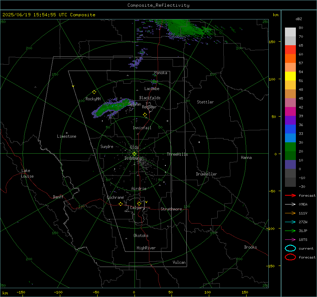Click the Cochrane city label
The width and height of the screenshot is (317, 297).
tap(115, 197)
